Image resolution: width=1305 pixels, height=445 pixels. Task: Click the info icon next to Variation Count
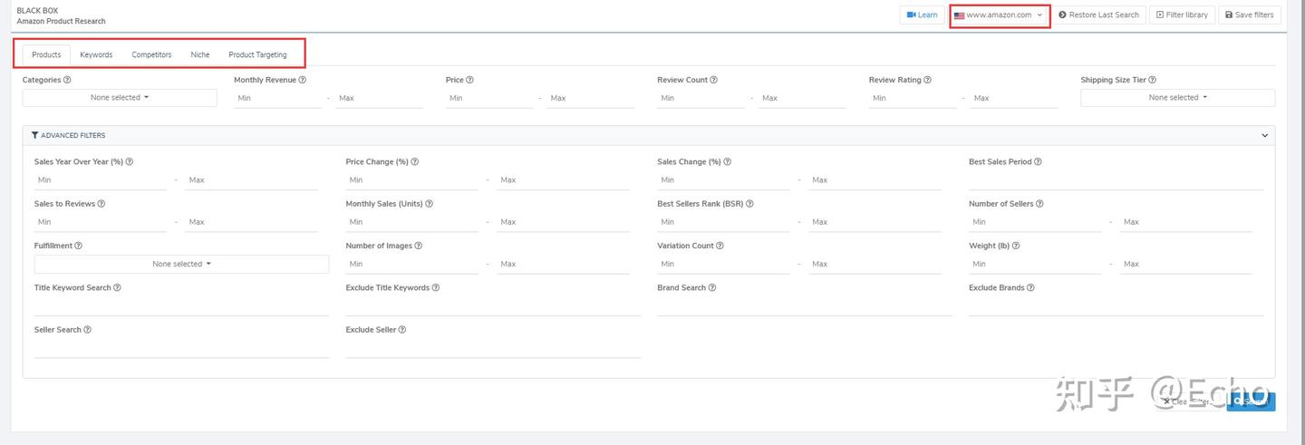(720, 246)
